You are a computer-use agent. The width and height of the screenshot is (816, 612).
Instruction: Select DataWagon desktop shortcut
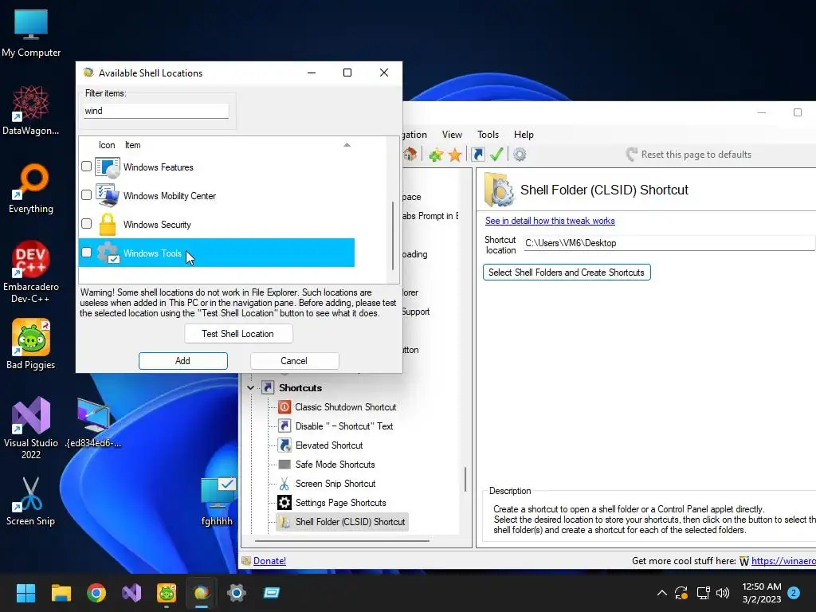pyautogui.click(x=31, y=110)
